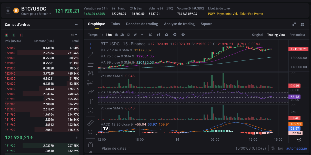Set chart interval to 4h
The width and height of the screenshot is (311, 155).
[x=122, y=35]
